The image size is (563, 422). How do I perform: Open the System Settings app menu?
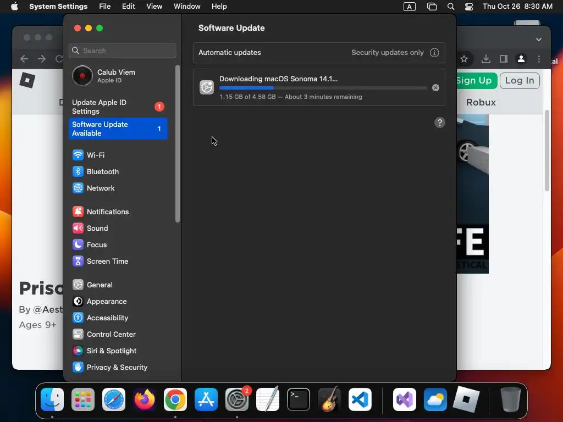[x=58, y=7]
